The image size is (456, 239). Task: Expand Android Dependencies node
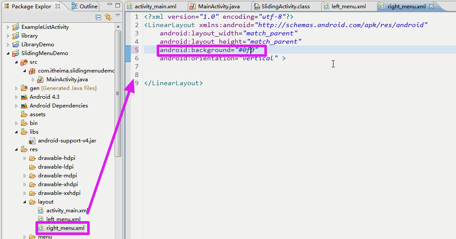pyautogui.click(x=16, y=106)
